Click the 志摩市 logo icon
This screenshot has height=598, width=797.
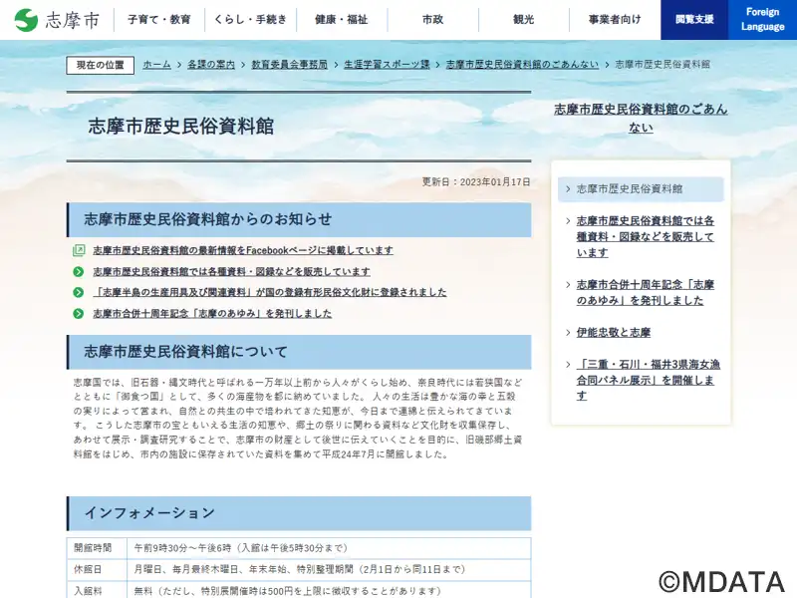(27, 20)
